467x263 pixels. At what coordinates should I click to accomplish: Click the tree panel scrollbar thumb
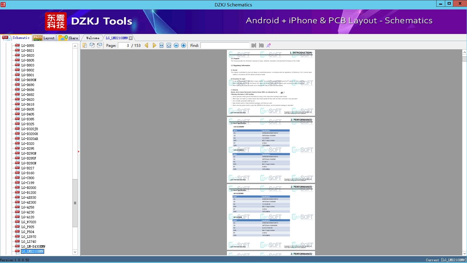(75, 203)
